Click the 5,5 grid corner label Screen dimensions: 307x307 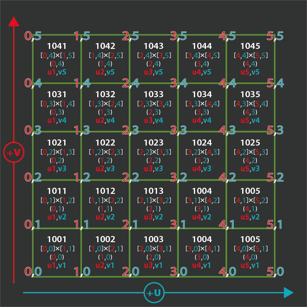click(275, 36)
